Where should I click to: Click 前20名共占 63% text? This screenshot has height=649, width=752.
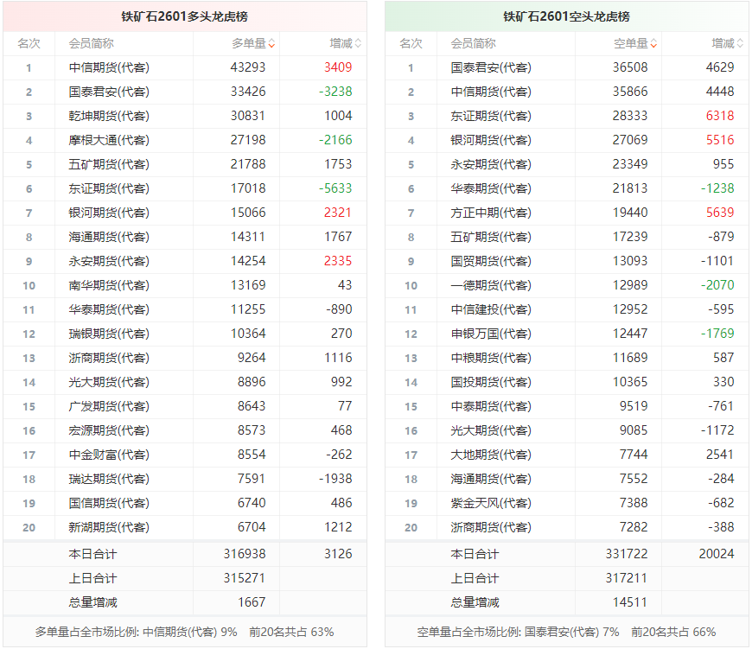click(x=291, y=633)
